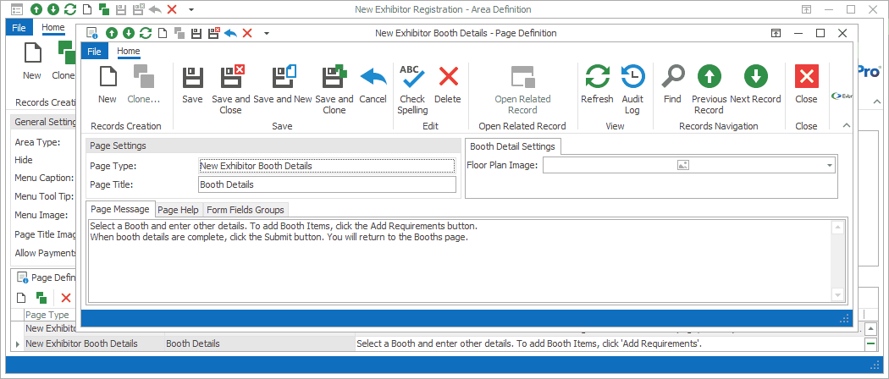Click red delete X in Page Definitions grid toolbar

(x=66, y=298)
